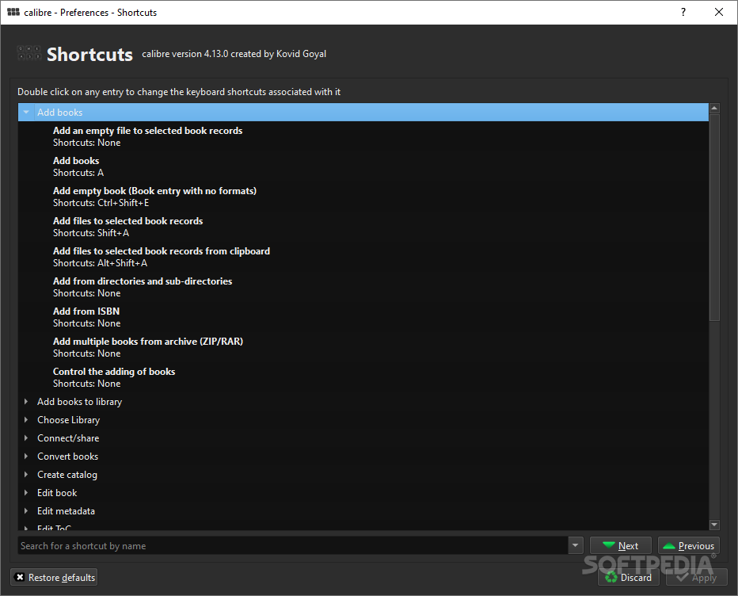Click the scrollbar up arrow of shortcuts list
This screenshot has height=596, width=738.
(x=714, y=109)
